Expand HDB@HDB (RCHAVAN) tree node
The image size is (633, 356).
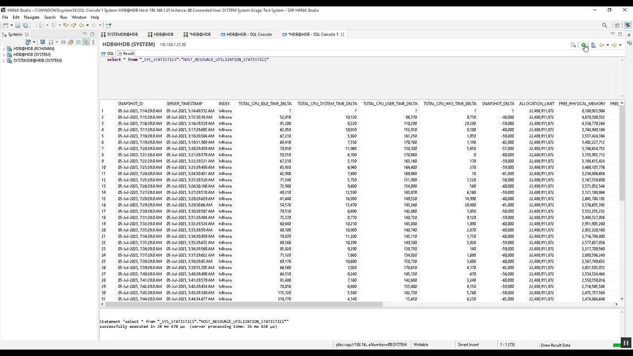click(x=4, y=49)
